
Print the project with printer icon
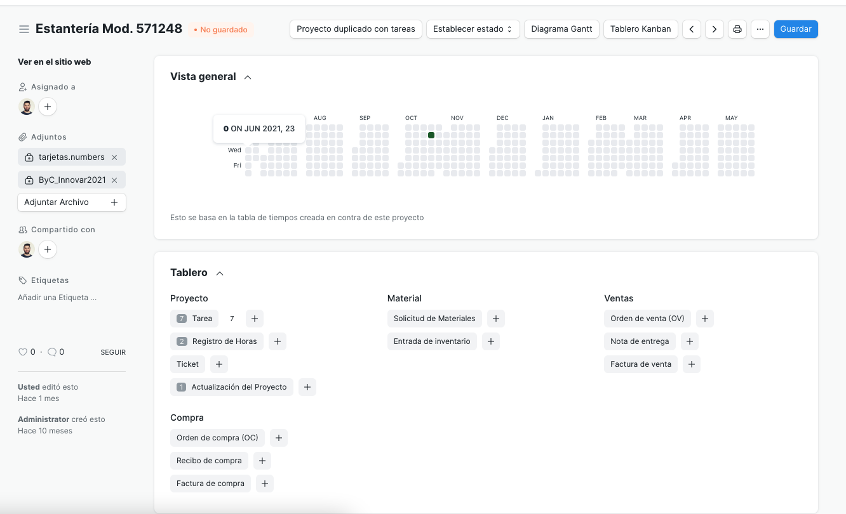(x=737, y=29)
